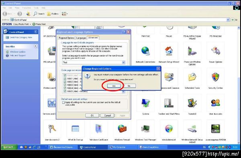Click the Folders toolbar button
The image size is (241, 158).
coord(53,14)
